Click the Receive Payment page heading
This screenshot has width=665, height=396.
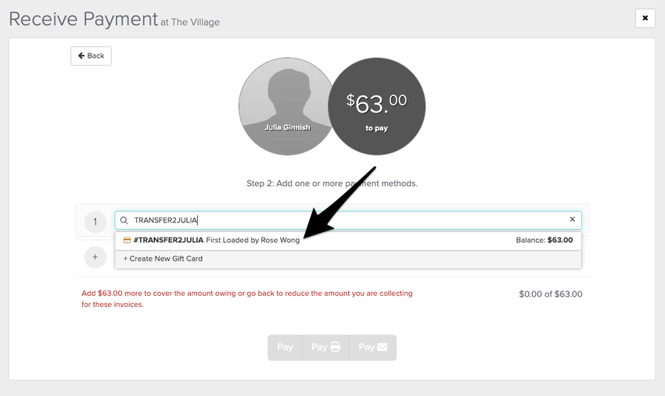pos(83,20)
